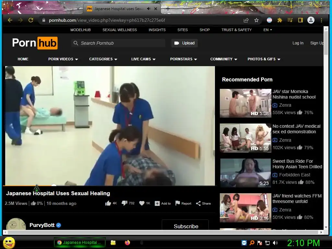This screenshot has width=332, height=249.
Task: Launch Firefox from the taskbar
Action: [x=127, y=243]
